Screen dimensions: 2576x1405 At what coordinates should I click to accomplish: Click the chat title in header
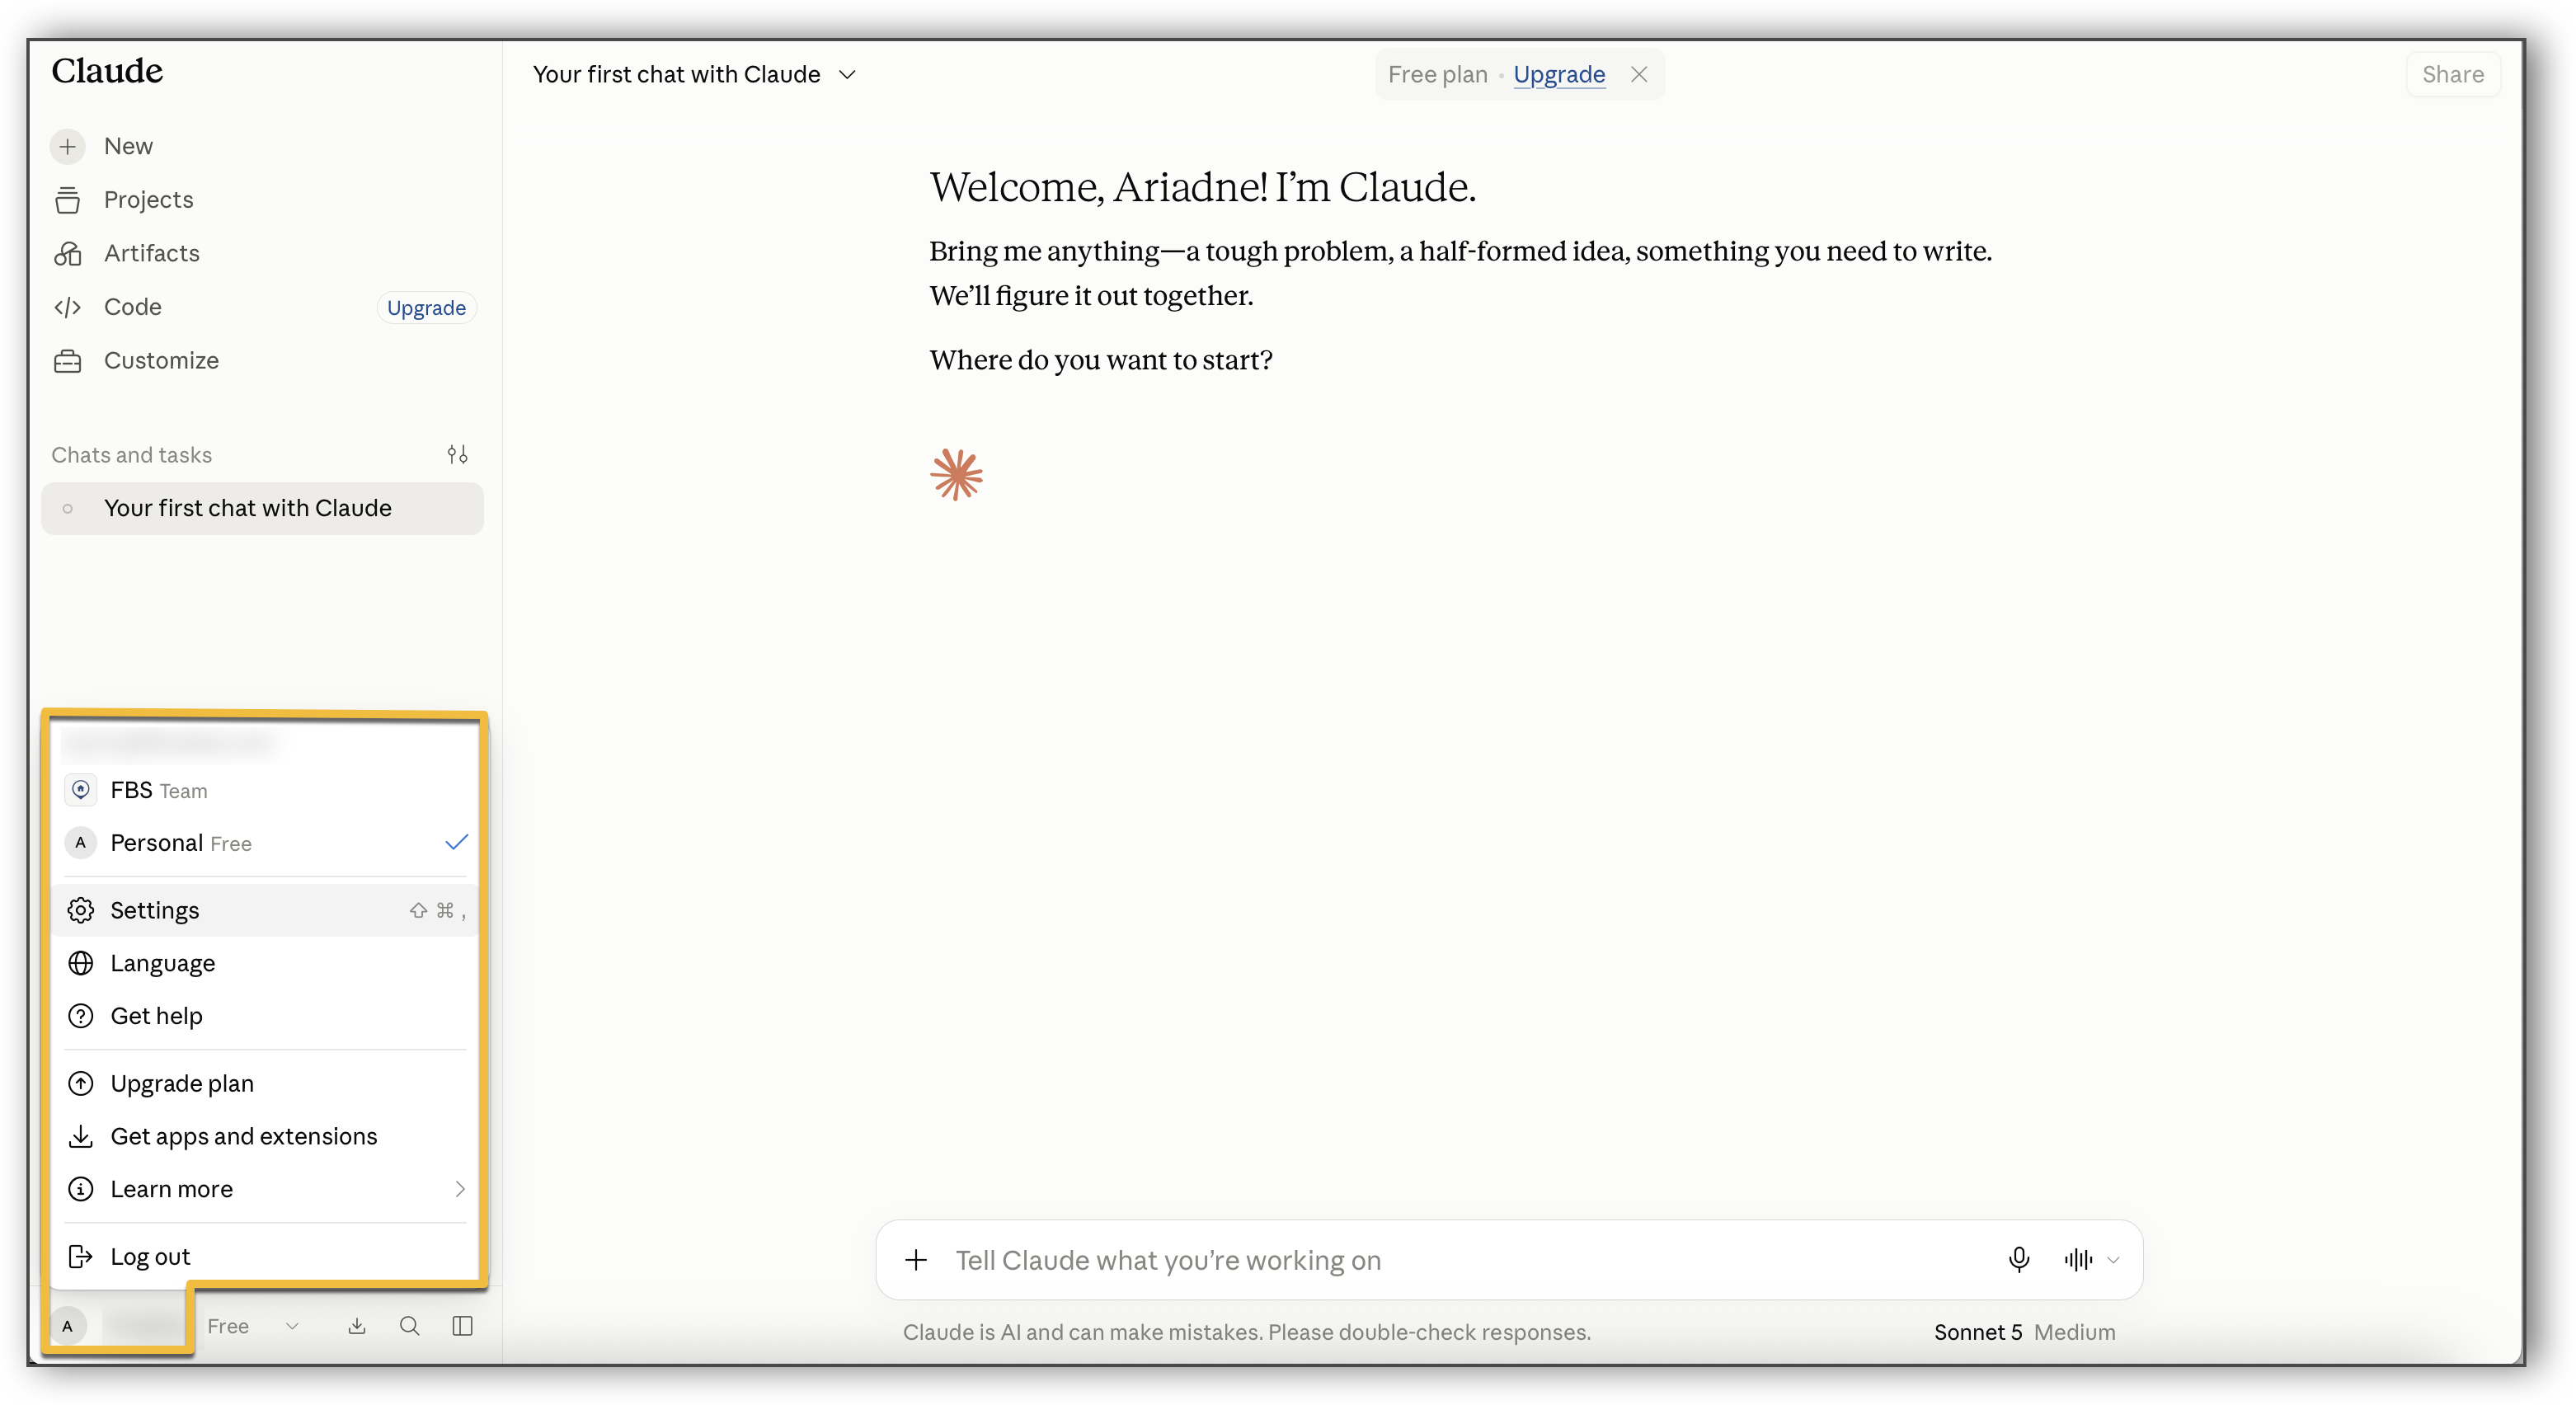[676, 75]
